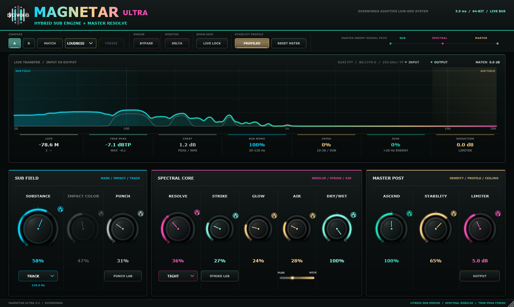Click the pink gauge icon beside LIMITER knob

498,213
